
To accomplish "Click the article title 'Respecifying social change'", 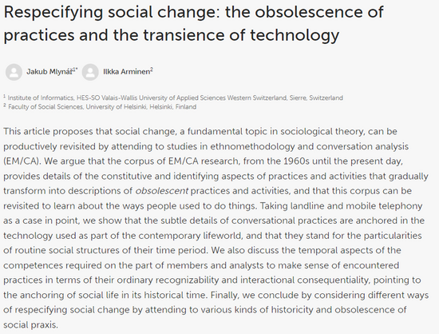I will pos(111,12).
